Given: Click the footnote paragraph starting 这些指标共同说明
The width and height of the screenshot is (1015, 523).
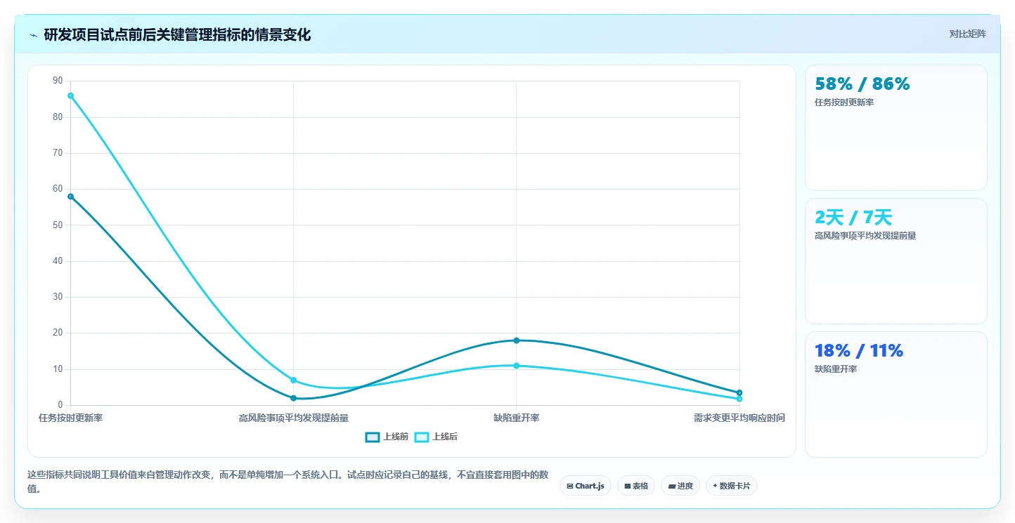Looking at the screenshot, I should coord(287,482).
